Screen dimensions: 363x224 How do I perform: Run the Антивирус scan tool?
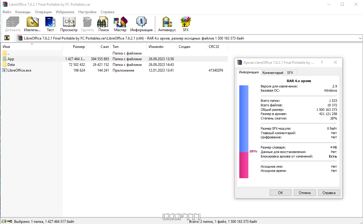(167, 24)
